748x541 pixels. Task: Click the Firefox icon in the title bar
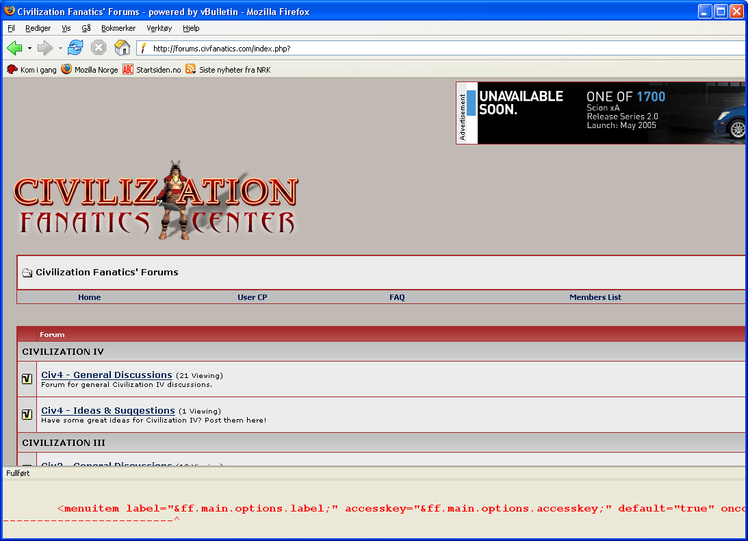(x=9, y=10)
